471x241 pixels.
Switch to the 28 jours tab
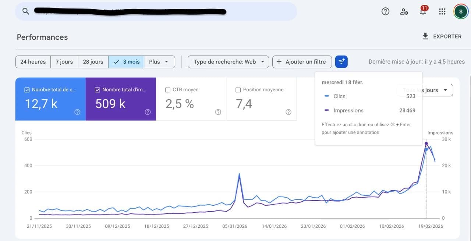93,61
